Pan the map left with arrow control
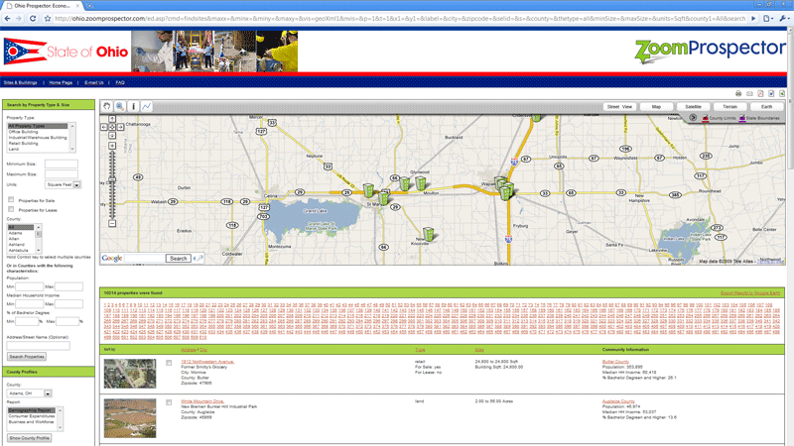Screen dimensions: 794x446 tap(104, 127)
